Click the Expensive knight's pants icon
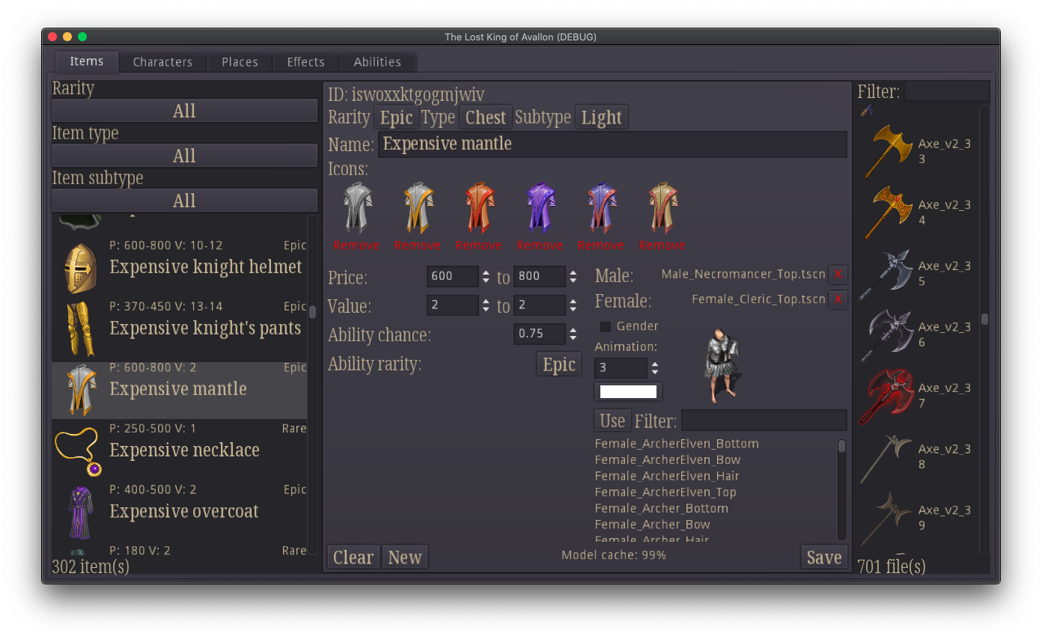 tap(80, 329)
